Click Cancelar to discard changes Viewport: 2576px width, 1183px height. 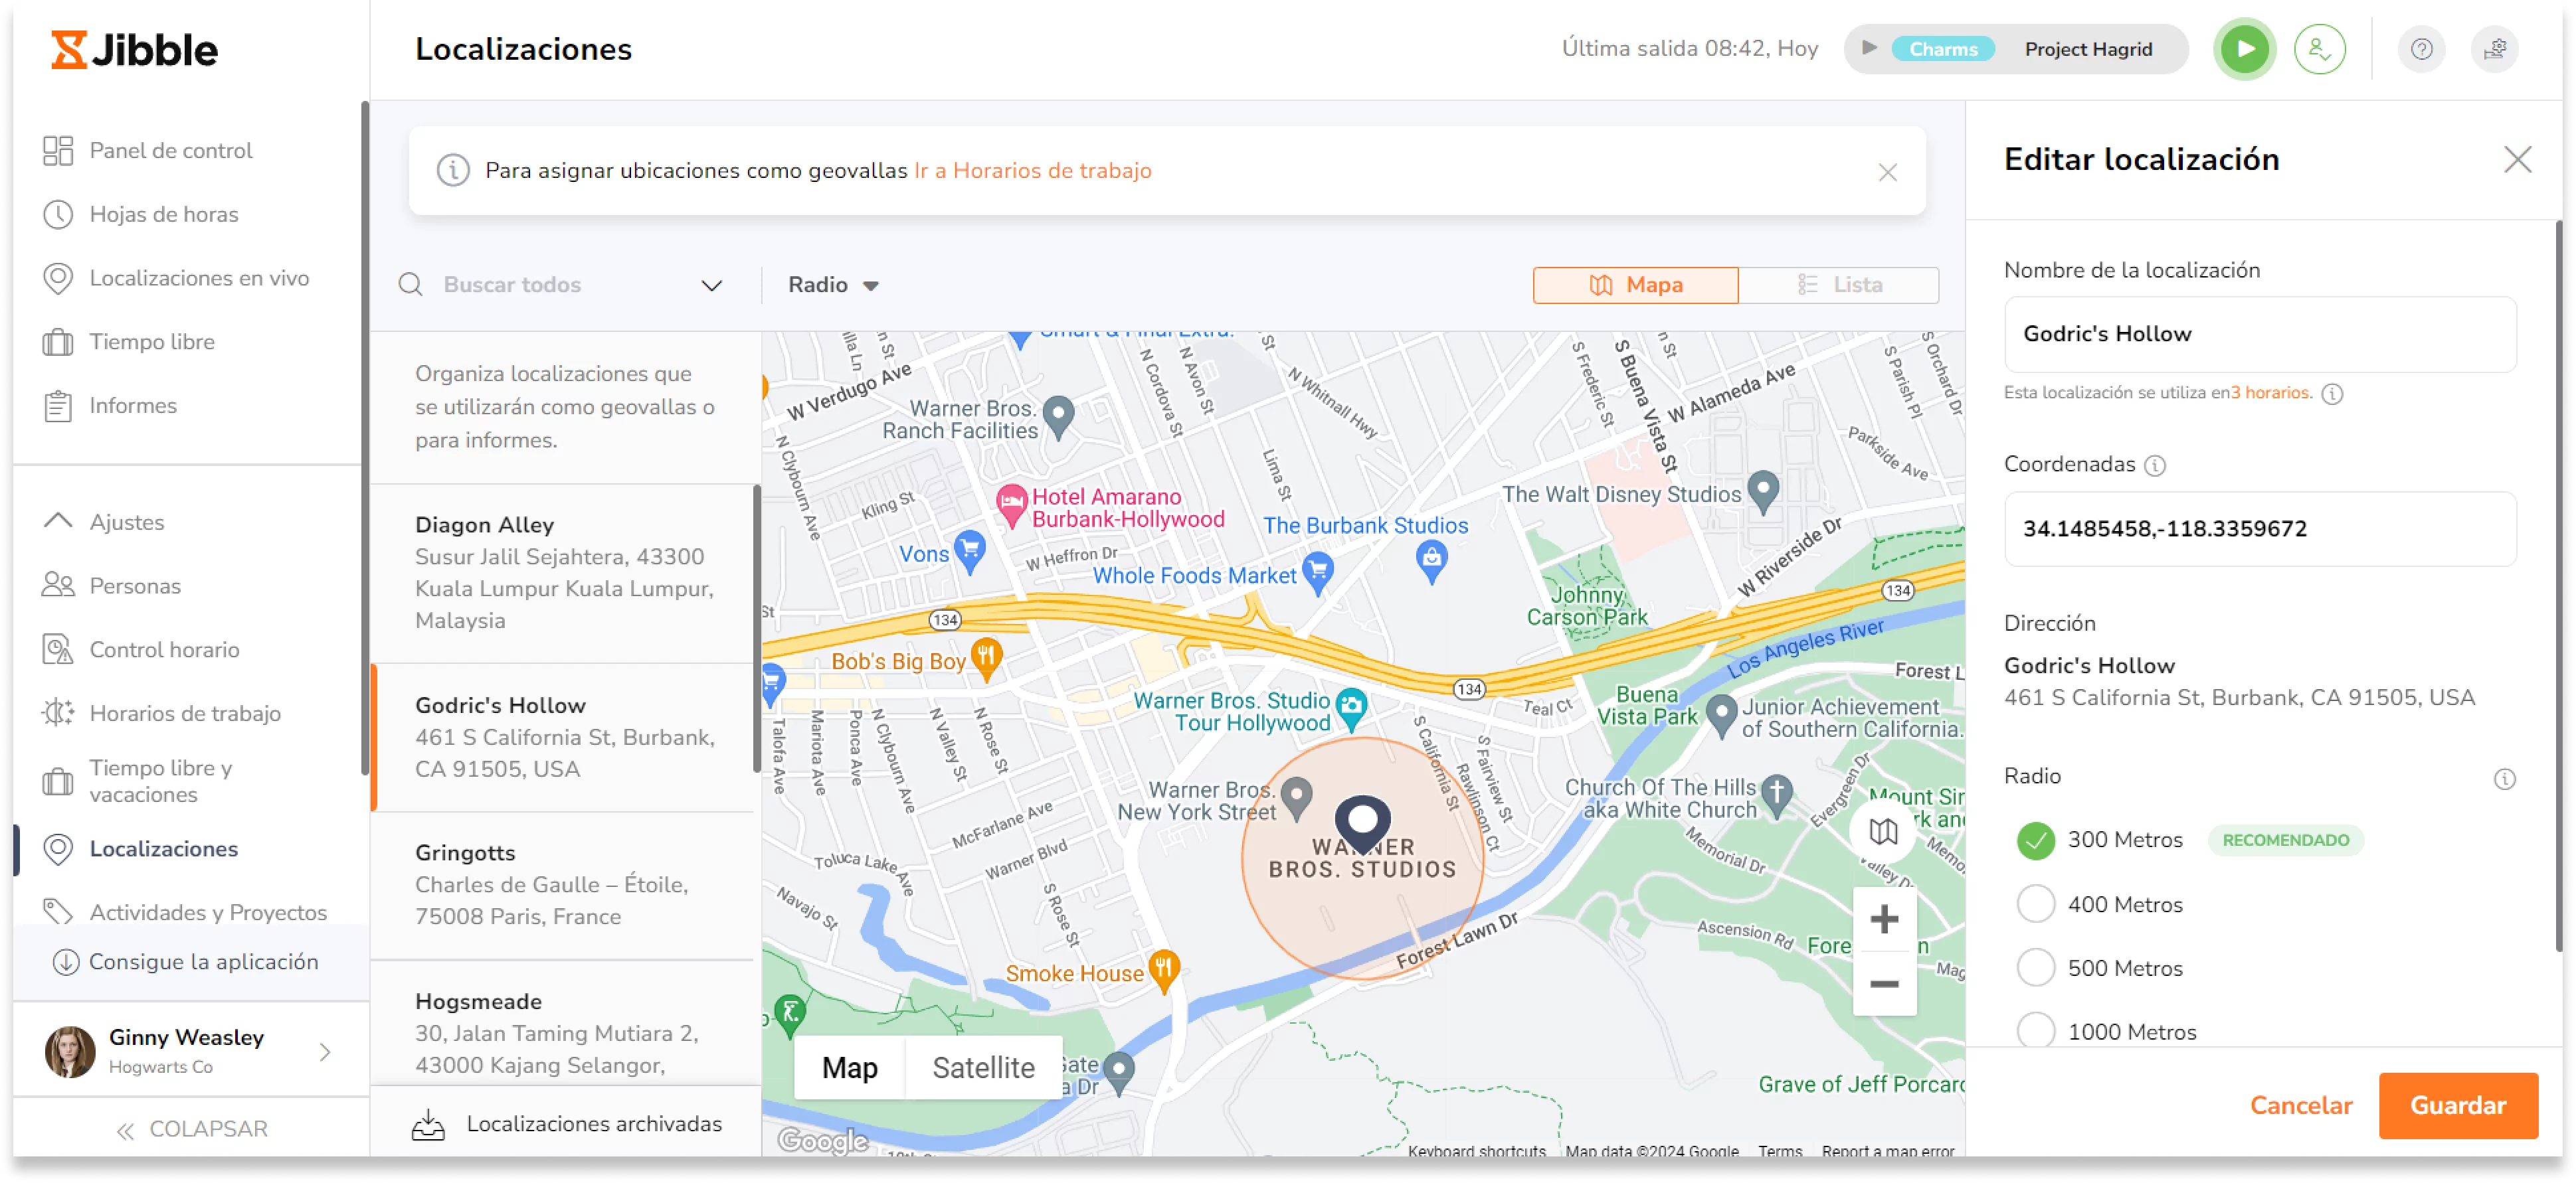click(2300, 1106)
